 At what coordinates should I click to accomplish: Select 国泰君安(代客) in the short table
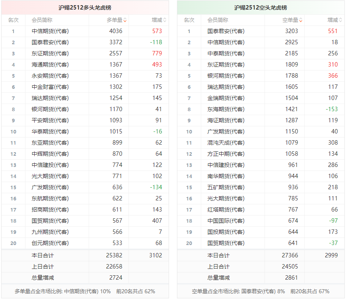tap(226, 31)
